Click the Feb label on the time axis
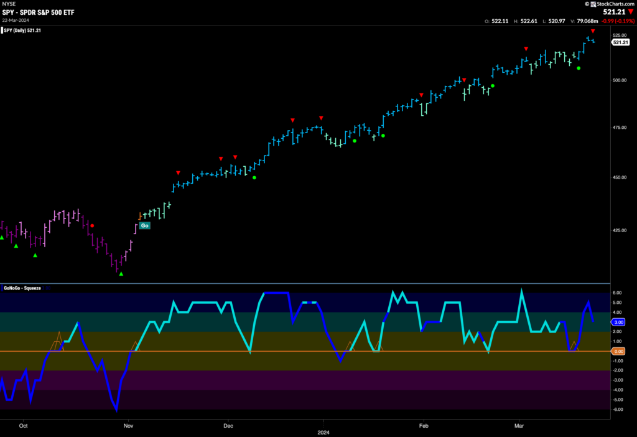The width and height of the screenshot is (637, 437). coord(424,426)
